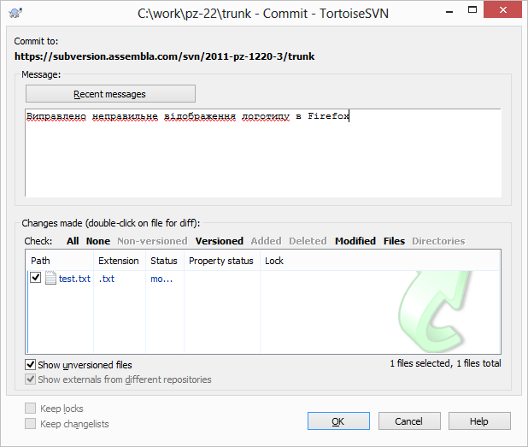Check only Modified items
The height and width of the screenshot is (447, 528).
(x=355, y=241)
